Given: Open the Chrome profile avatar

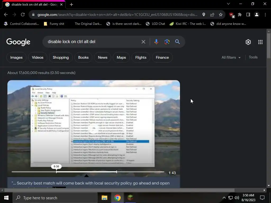Looking at the screenshot, I should 257,15.
